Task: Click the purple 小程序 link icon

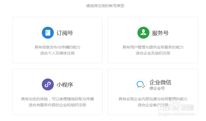Action: click(x=48, y=84)
